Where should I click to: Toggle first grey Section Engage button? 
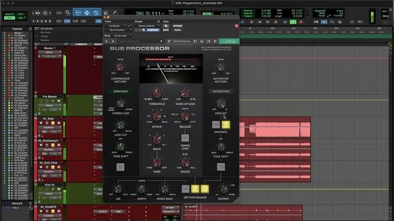click(x=185, y=189)
